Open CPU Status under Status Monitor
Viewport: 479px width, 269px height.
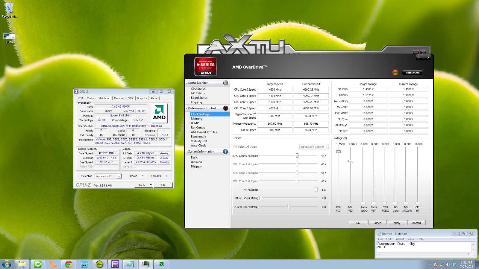tap(198, 89)
